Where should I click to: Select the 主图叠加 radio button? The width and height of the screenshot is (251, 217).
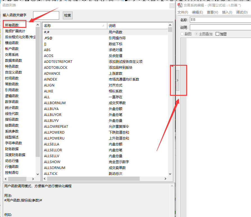click(x=196, y=34)
